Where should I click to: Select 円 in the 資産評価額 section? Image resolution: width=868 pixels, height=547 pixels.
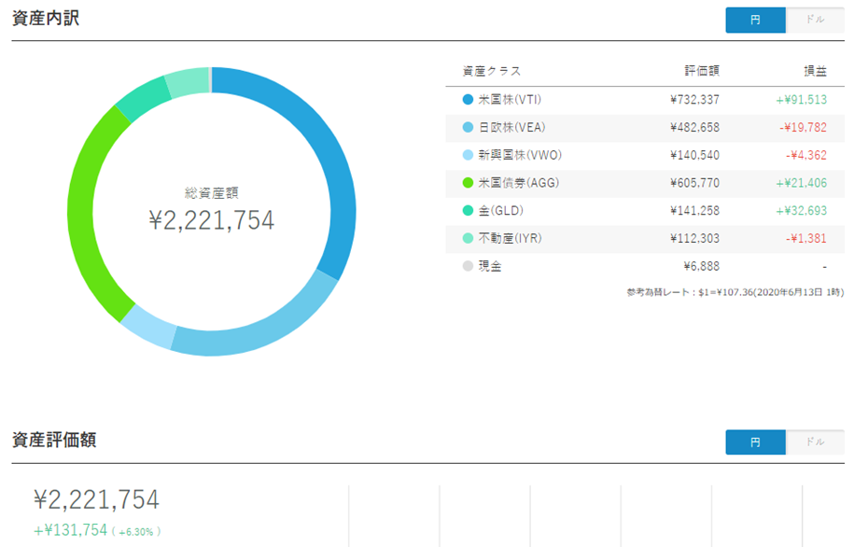click(756, 442)
